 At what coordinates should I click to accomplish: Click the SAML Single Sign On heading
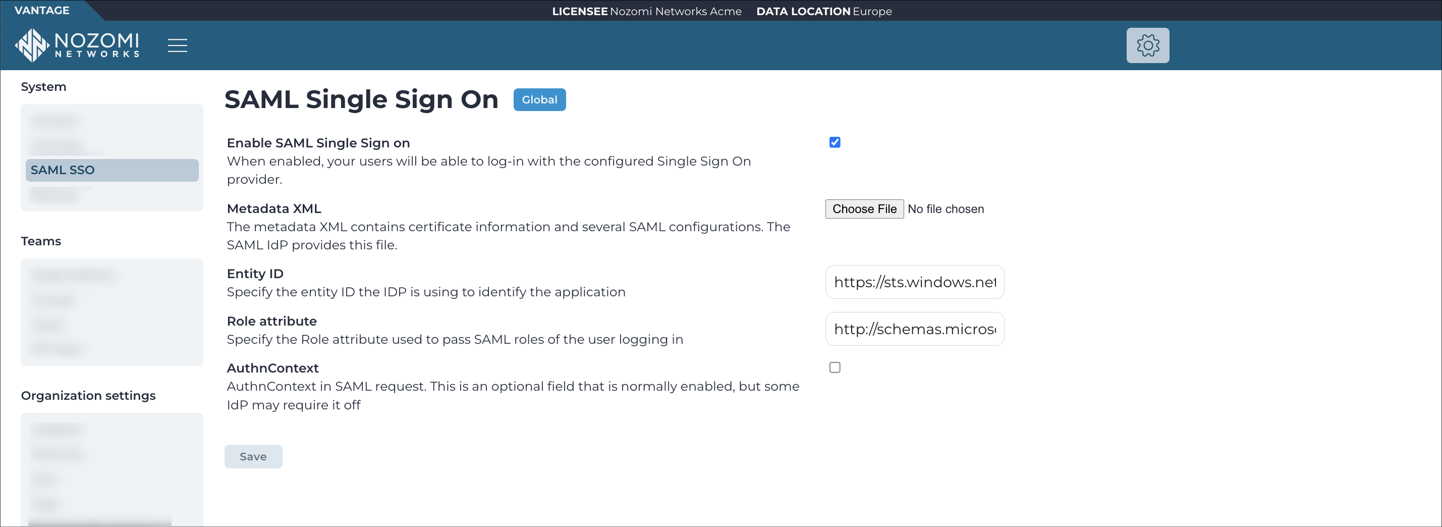(361, 99)
